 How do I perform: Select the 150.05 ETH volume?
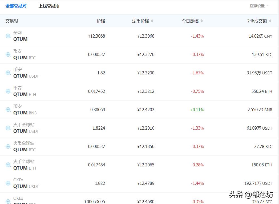(x=262, y=165)
